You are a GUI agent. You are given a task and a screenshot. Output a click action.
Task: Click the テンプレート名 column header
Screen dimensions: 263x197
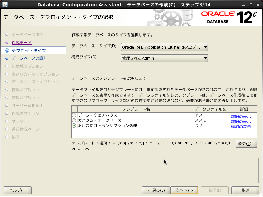(x=136, y=109)
